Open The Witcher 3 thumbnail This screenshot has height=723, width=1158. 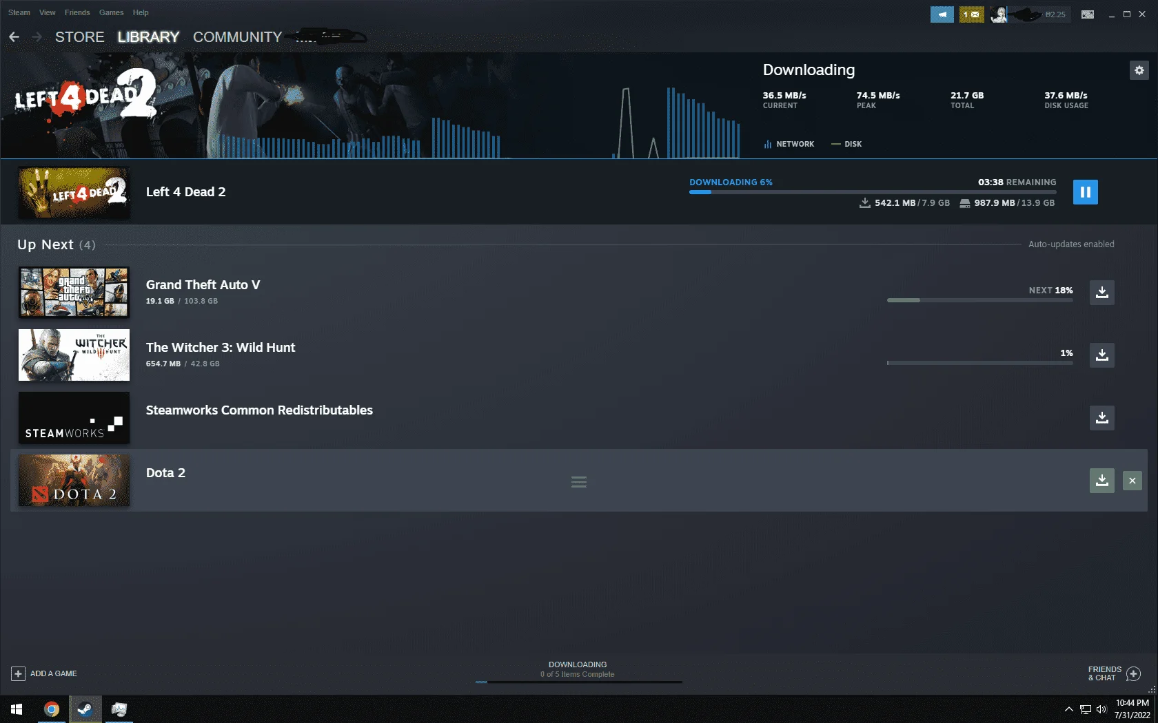[x=74, y=355]
